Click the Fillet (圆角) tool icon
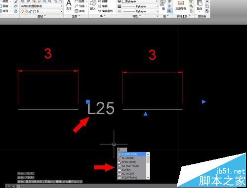The width and height of the screenshot is (247, 188). click(1, 6)
